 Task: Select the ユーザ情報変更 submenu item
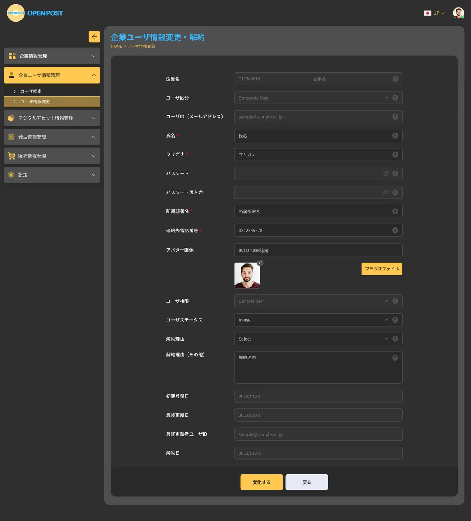52,102
